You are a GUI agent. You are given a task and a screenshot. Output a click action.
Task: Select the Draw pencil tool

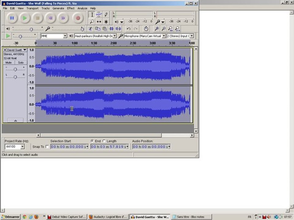point(106,15)
